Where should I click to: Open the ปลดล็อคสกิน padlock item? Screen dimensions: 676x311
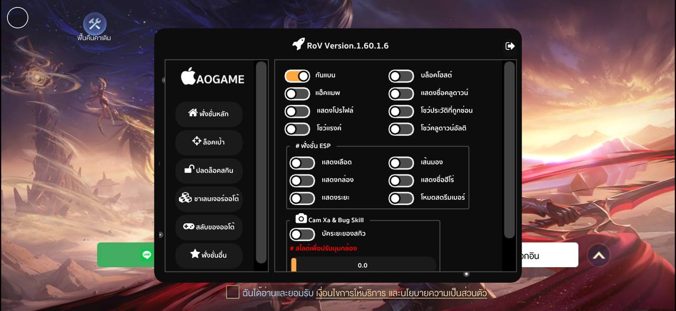coord(209,171)
